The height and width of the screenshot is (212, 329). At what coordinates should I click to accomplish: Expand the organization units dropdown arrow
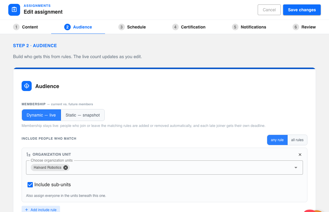coord(296,168)
